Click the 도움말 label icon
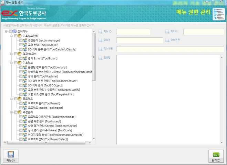Screen dimensions: 227x165 coord(100,58)
